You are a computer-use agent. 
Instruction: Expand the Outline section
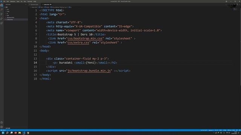pos(8,128)
